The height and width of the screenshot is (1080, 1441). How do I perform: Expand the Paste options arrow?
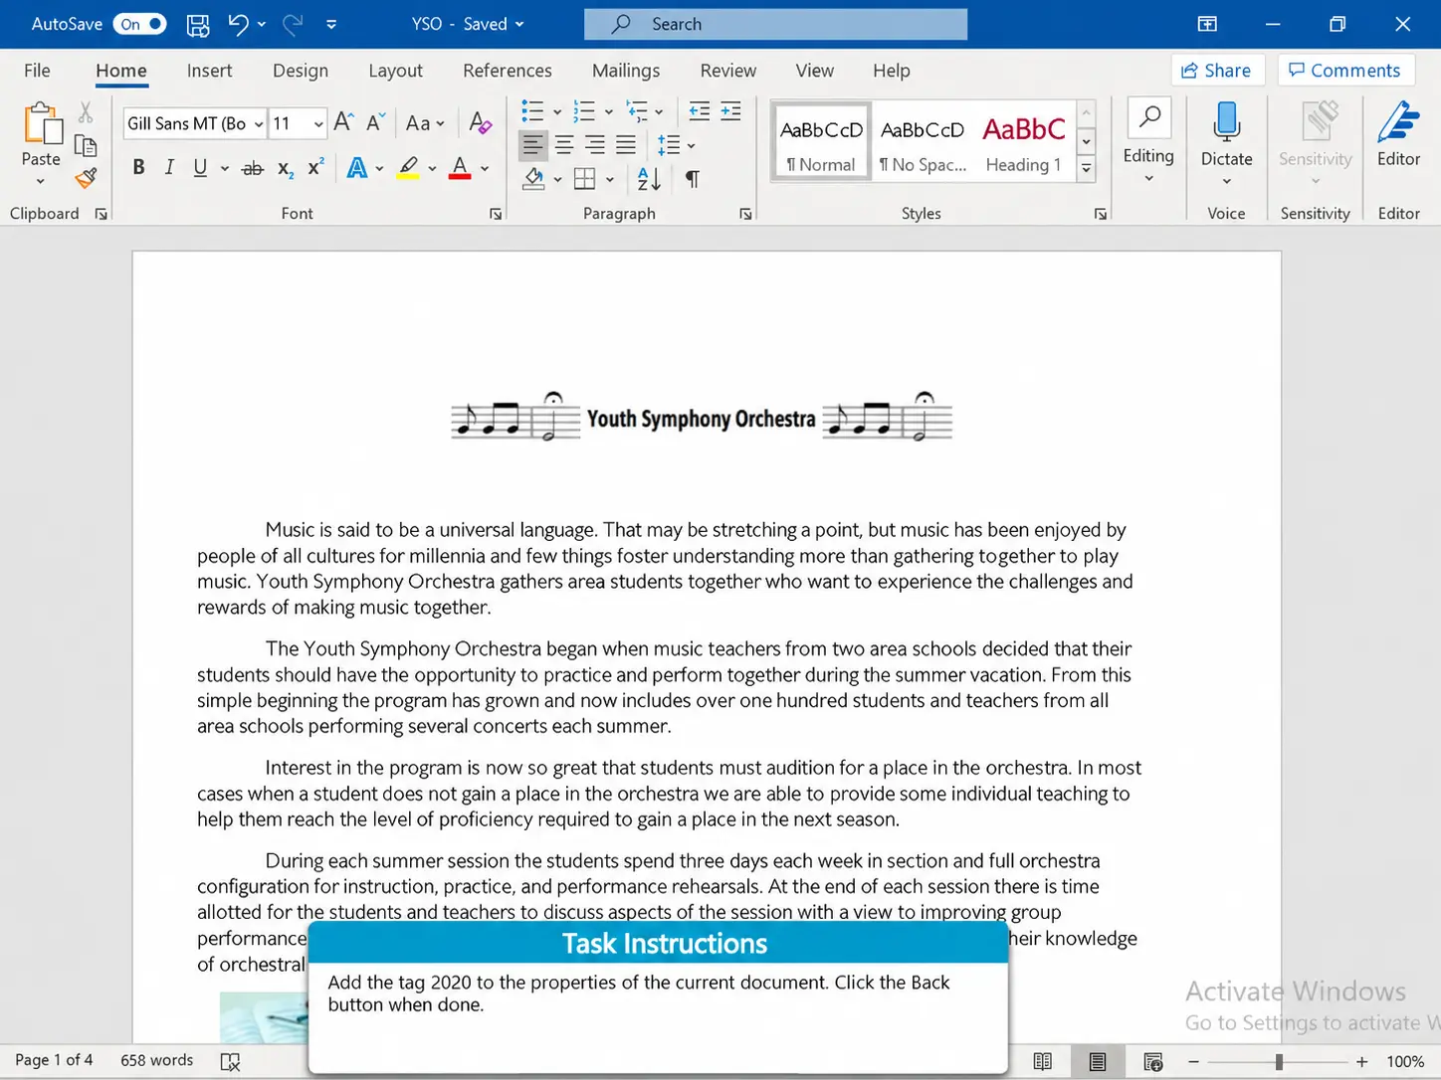pos(40,181)
